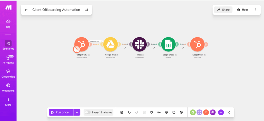Viewport: 264px width, 121px height.
Task: Open the purple Tools icon
Action: 199,112
